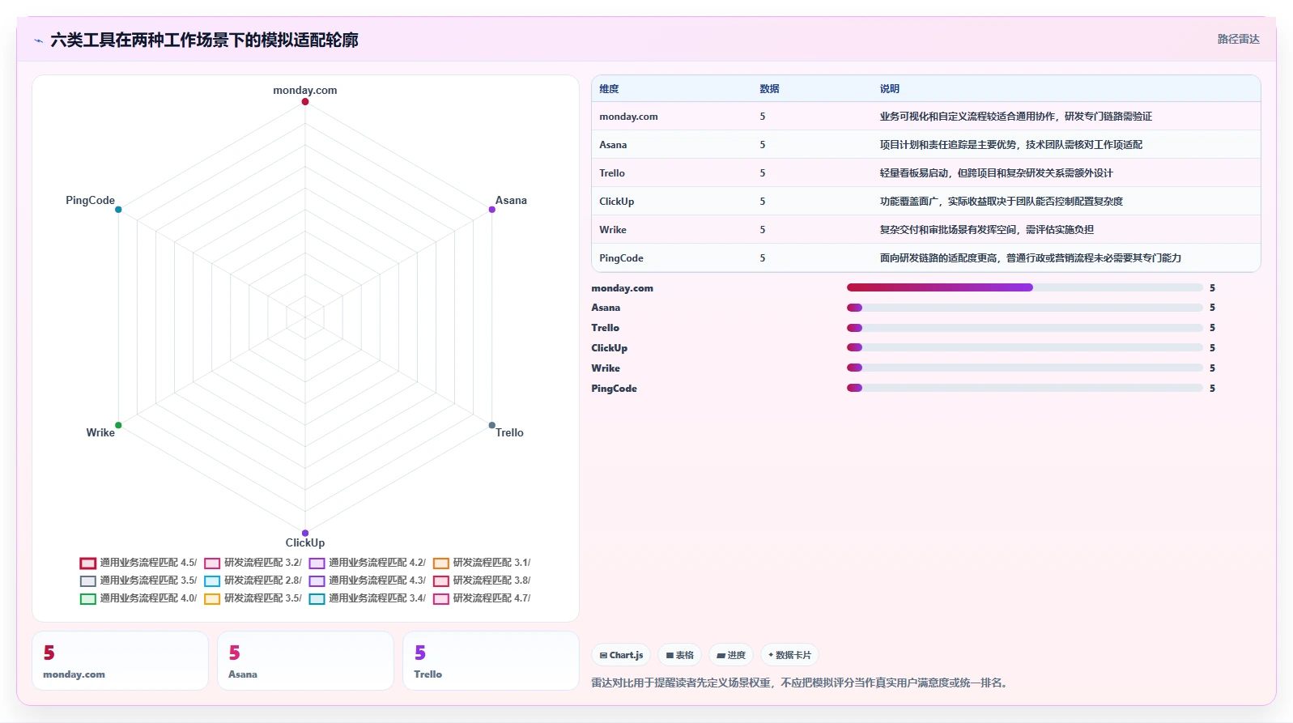Image resolution: width=1293 pixels, height=723 pixels.
Task: Open the monday.com data card
Action: tap(120, 661)
